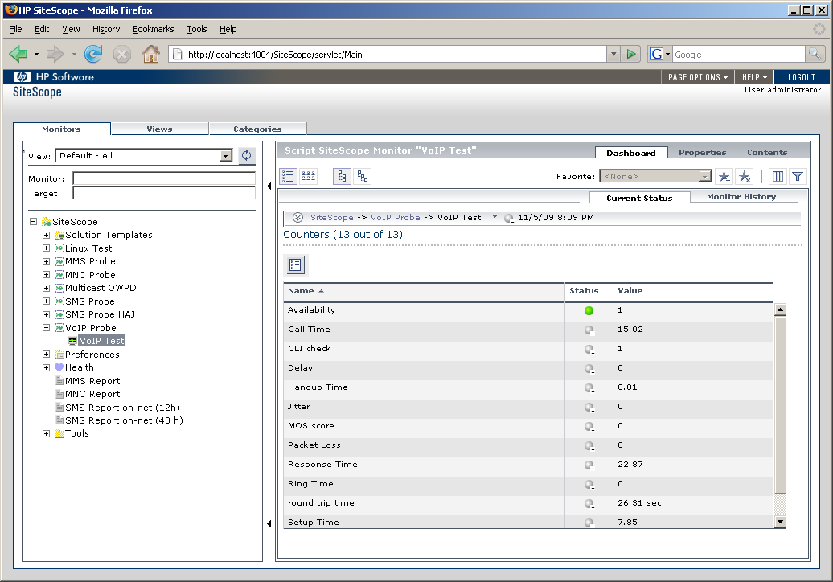Click the search magnifier icon
This screenshot has width=833, height=582.
coord(815,54)
